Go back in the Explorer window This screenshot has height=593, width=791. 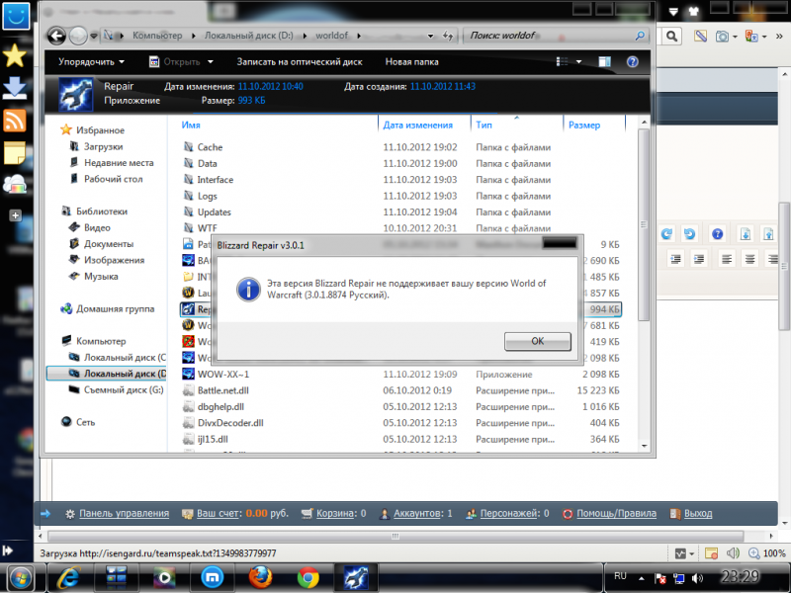coord(56,36)
